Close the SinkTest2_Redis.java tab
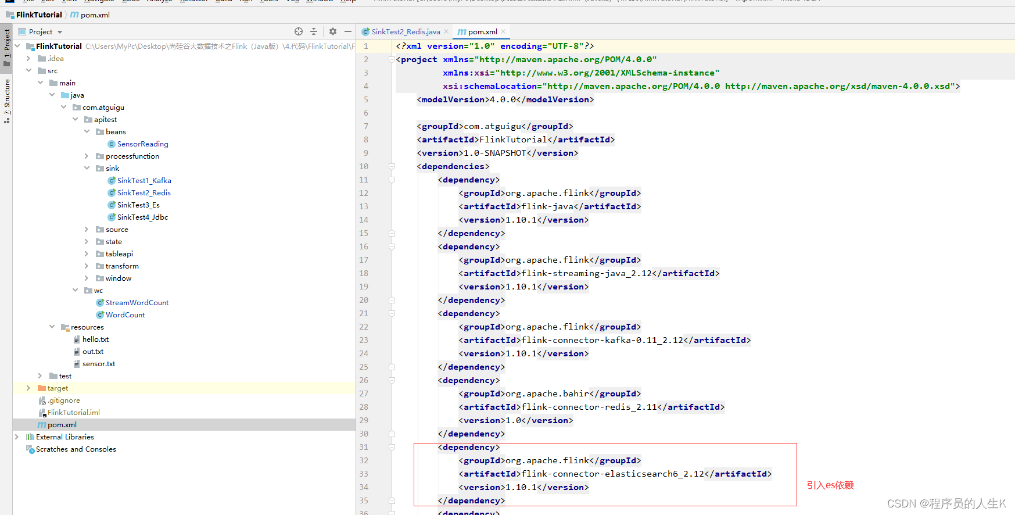 tap(446, 31)
